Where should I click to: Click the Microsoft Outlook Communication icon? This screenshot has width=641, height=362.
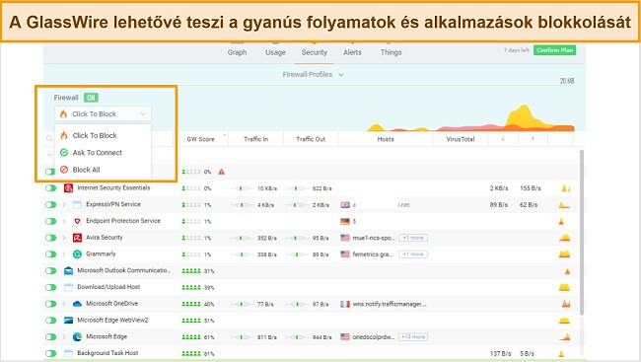pyautogui.click(x=68, y=271)
